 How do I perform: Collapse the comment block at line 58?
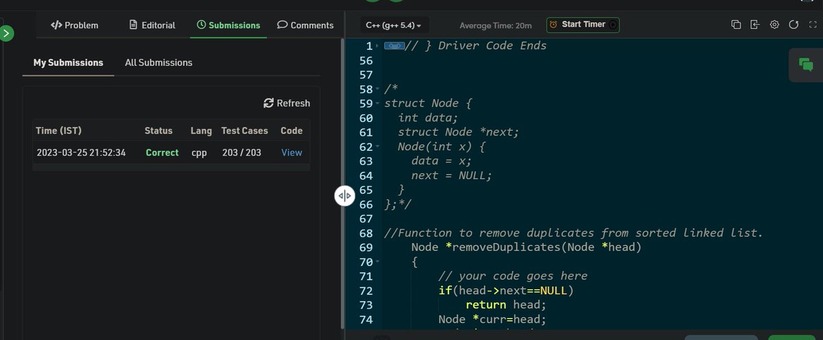tap(379, 90)
